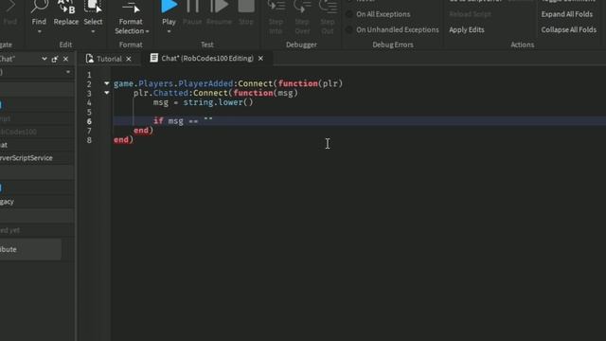Click Collapse All Folds

click(568, 29)
